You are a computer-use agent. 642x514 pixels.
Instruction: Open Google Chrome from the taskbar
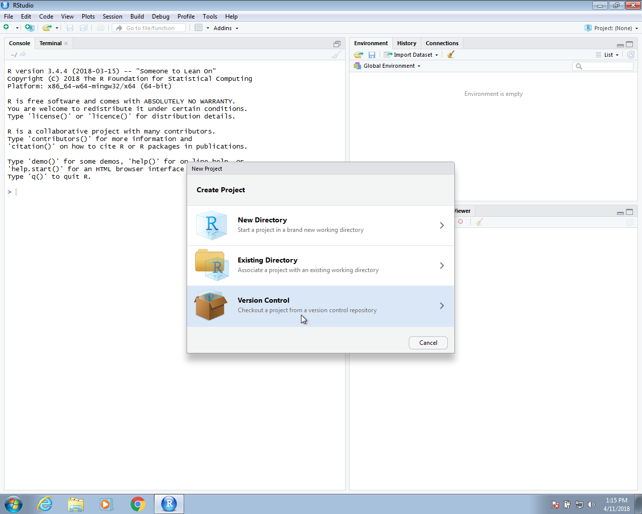[137, 504]
